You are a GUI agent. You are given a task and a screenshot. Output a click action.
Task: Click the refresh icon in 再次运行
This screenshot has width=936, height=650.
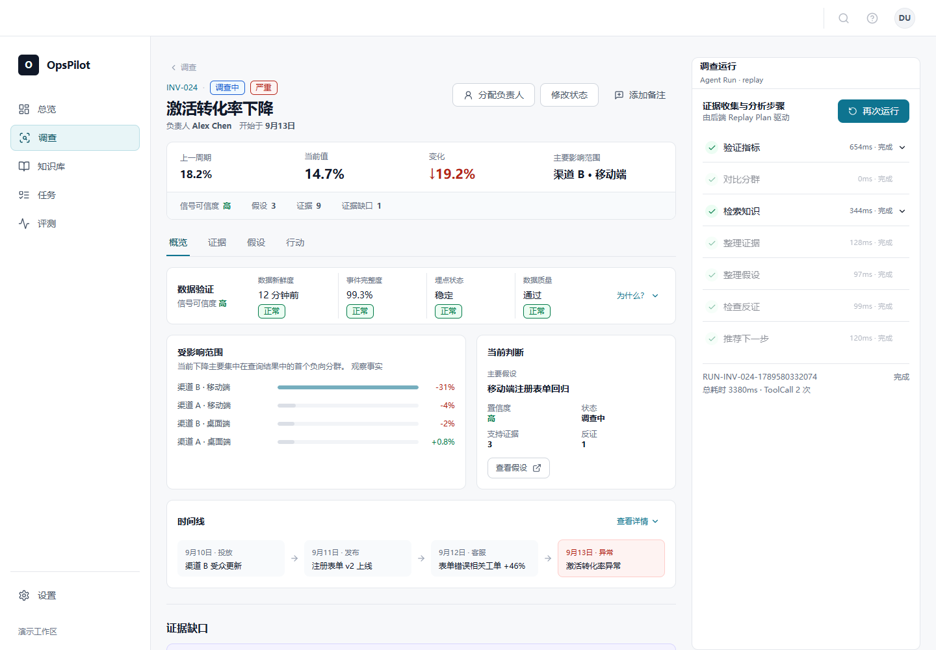click(x=853, y=111)
